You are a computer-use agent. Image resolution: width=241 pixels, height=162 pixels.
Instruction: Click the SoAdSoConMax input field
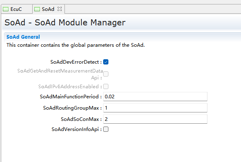[x=155, y=119]
